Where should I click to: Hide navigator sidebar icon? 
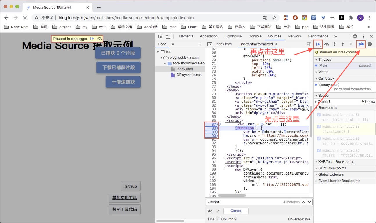coord(210,44)
